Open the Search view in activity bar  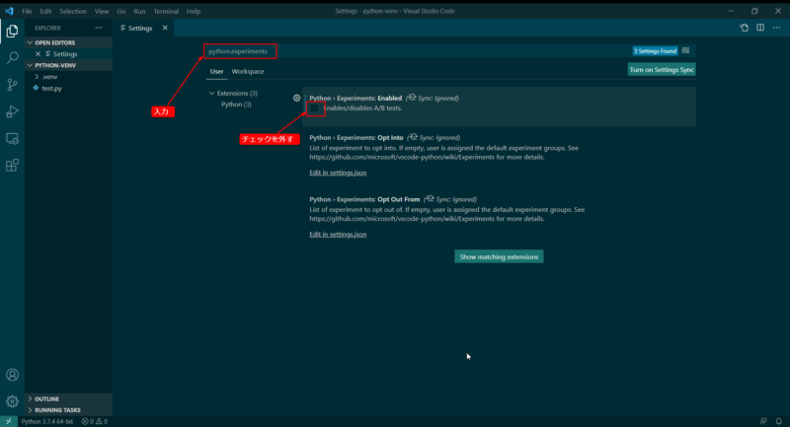tap(12, 57)
